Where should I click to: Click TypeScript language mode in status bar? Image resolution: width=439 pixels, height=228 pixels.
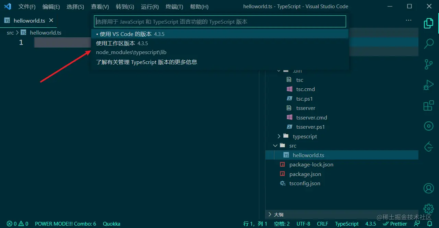click(347, 224)
